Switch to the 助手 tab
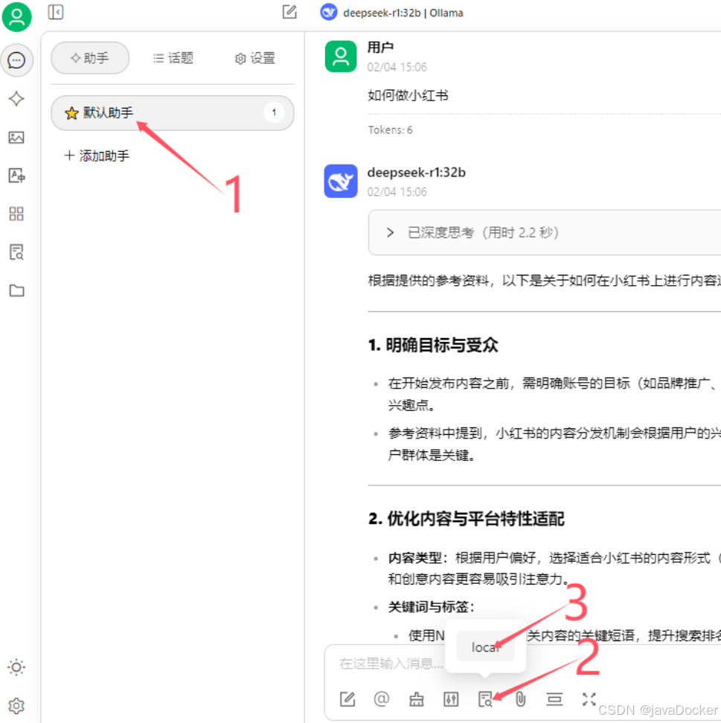The height and width of the screenshot is (723, 721). pos(90,58)
